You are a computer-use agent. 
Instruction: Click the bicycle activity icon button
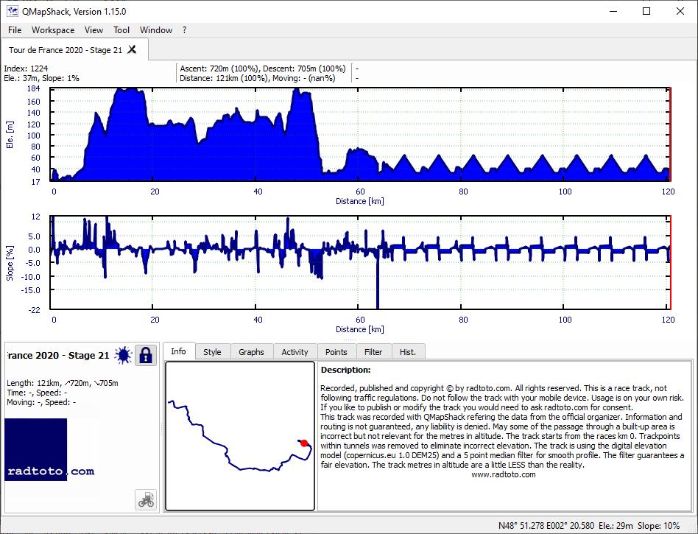[x=146, y=499]
